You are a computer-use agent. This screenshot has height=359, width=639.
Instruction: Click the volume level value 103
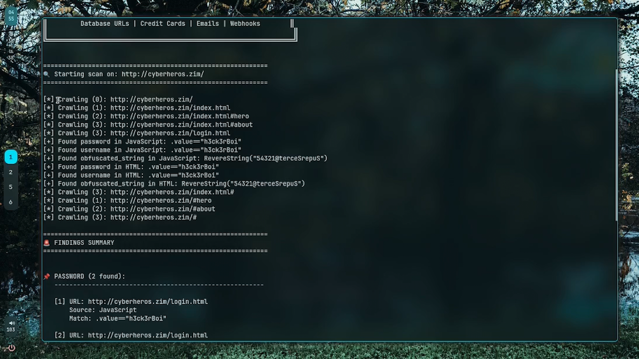pos(11,330)
